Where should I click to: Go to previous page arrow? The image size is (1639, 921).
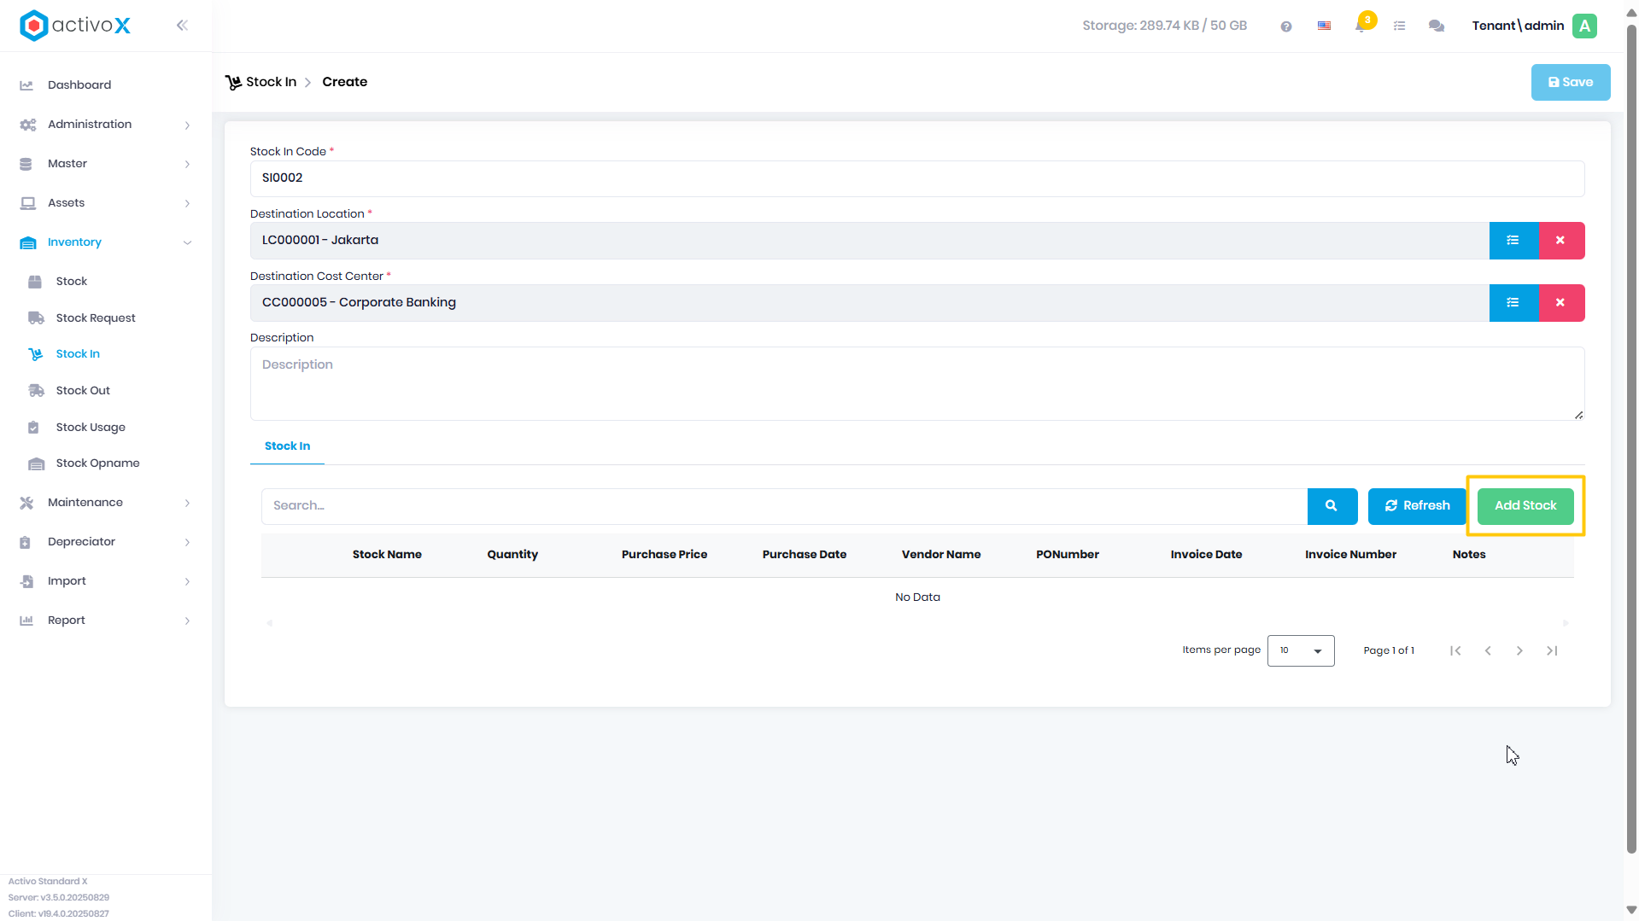click(x=1488, y=650)
